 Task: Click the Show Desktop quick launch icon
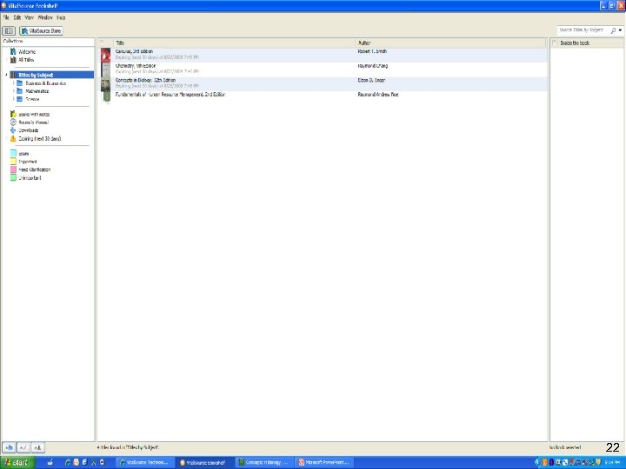pyautogui.click(x=50, y=463)
